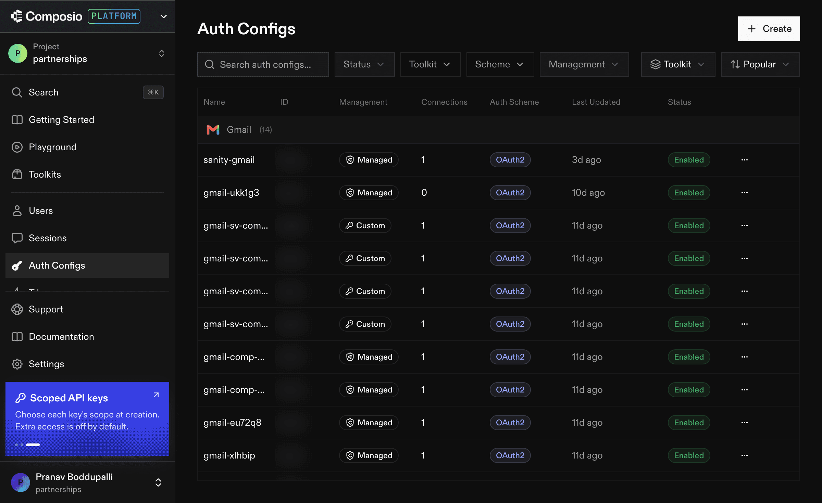Viewport: 822px width, 503px height.
Task: Click the Auth Configs key icon in sidebar
Action: pos(17,266)
